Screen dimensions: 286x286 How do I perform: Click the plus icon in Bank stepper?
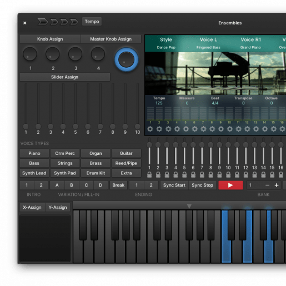click(277, 185)
